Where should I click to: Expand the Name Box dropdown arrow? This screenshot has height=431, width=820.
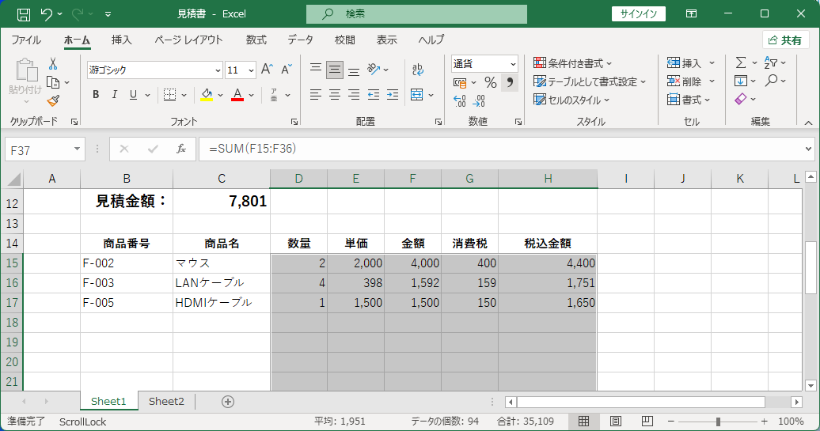click(77, 149)
